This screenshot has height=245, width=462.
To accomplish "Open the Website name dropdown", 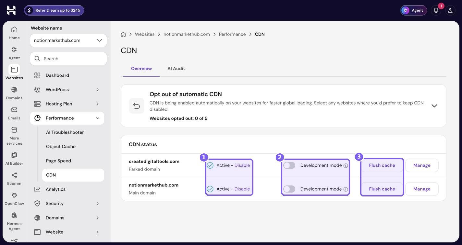I will [68, 40].
